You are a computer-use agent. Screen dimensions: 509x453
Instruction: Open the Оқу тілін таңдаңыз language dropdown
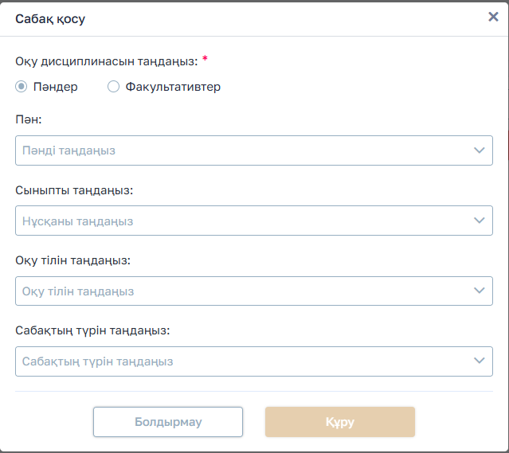(x=239, y=291)
